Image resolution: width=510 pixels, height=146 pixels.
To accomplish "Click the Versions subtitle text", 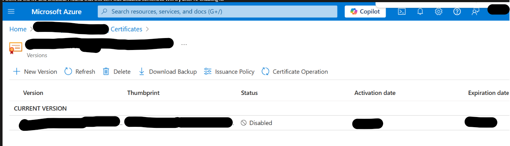I will point(37,55).
